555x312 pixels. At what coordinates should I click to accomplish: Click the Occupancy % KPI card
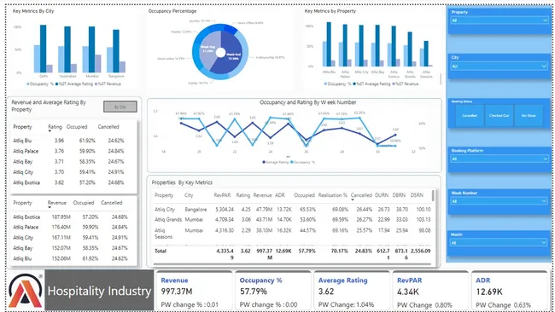[x=272, y=292]
